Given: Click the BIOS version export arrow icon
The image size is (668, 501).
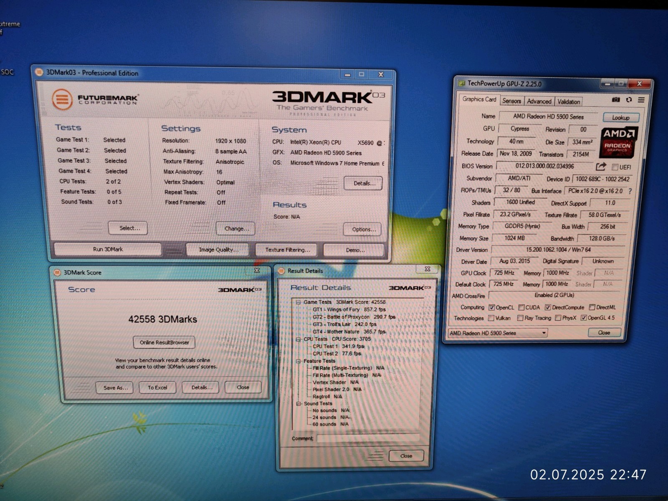Looking at the screenshot, I should [601, 167].
